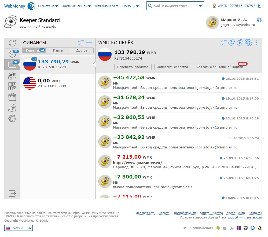Expand the Для бизнеса menu

click(x=106, y=6)
